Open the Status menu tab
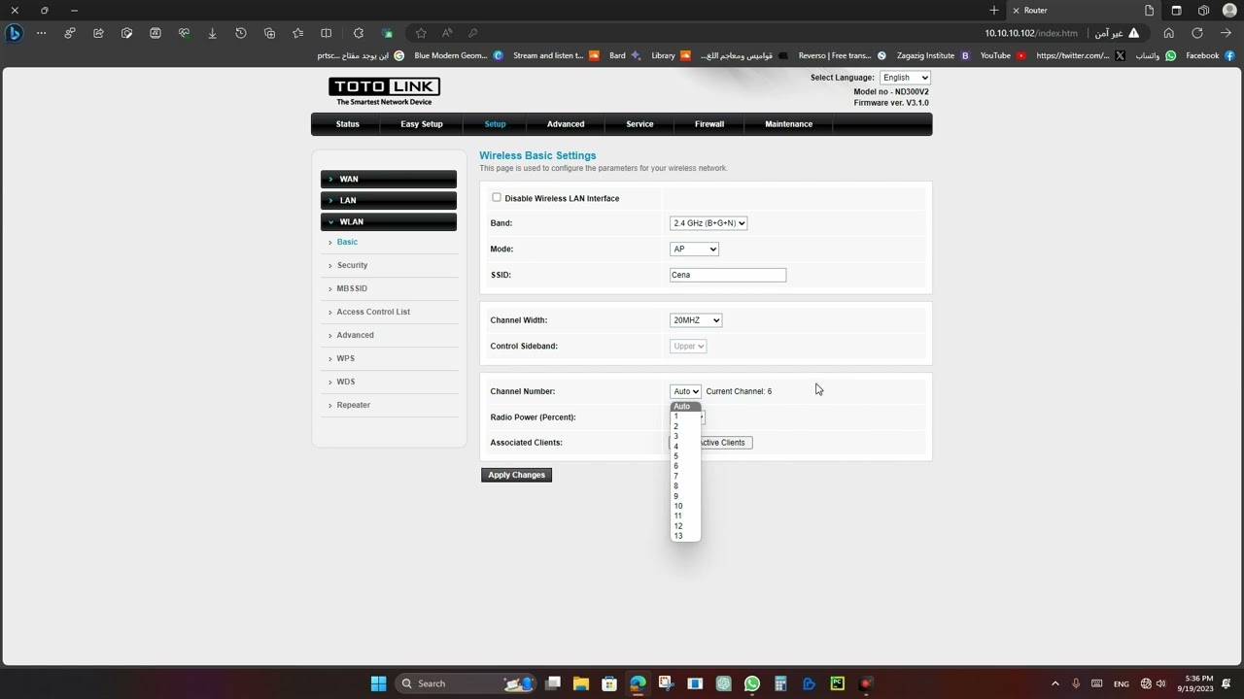This screenshot has height=699, width=1244. click(x=348, y=124)
